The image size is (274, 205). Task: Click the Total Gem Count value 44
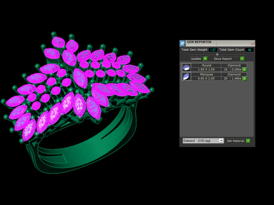[249, 50]
